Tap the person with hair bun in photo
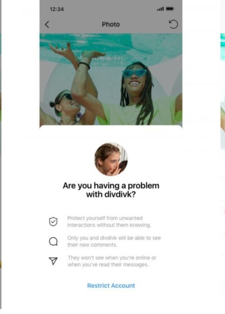Image resolution: width=225 pixels, height=314 pixels. point(66,109)
